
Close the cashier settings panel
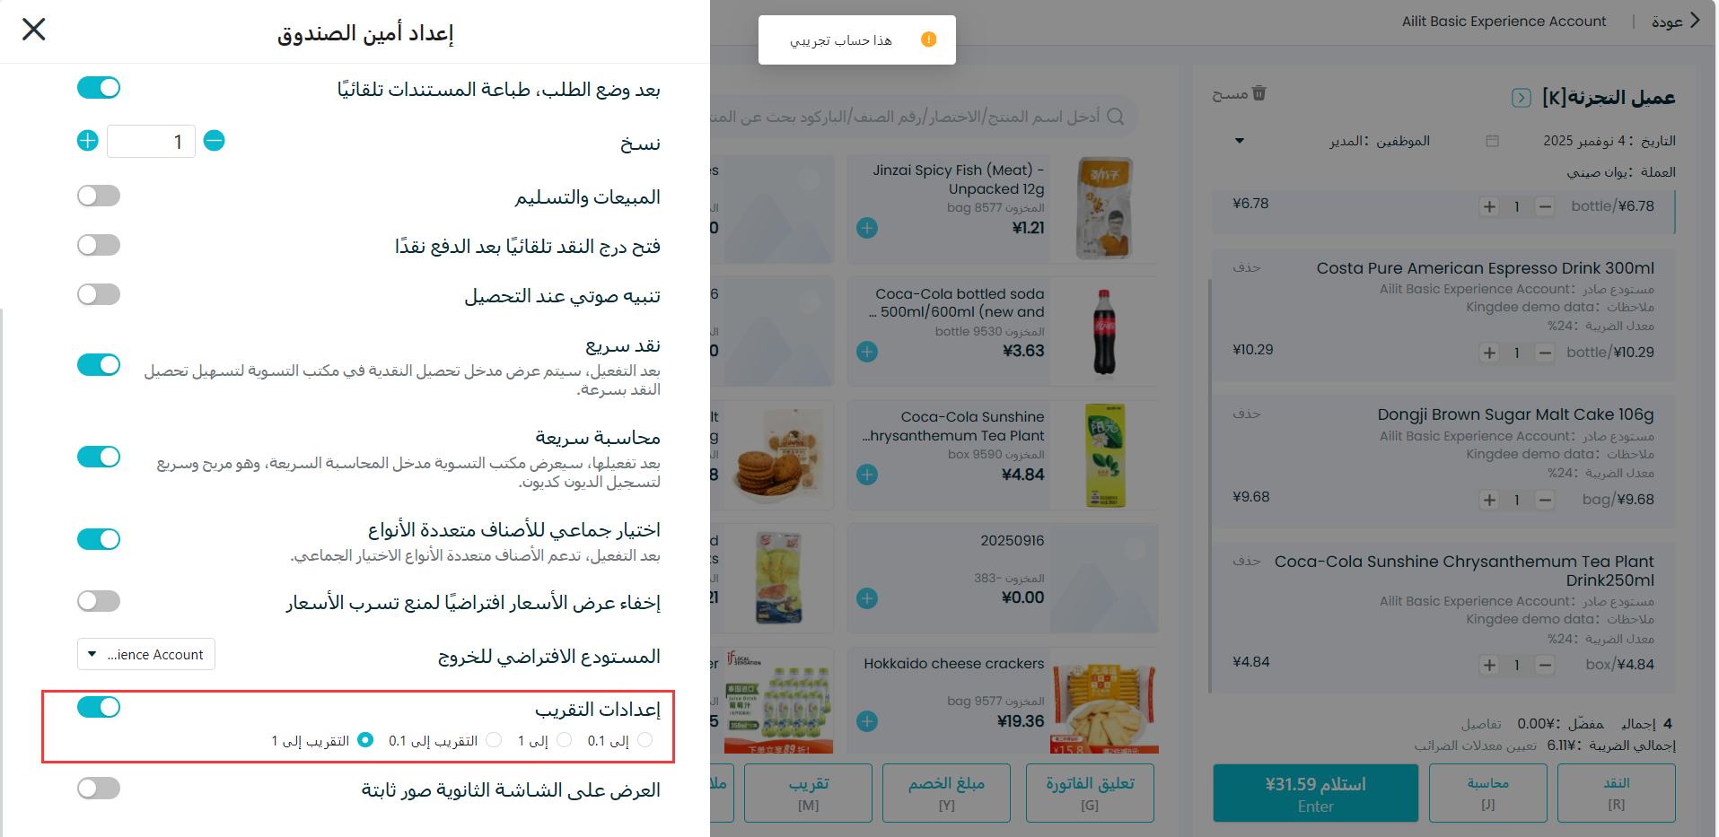pos(34,30)
